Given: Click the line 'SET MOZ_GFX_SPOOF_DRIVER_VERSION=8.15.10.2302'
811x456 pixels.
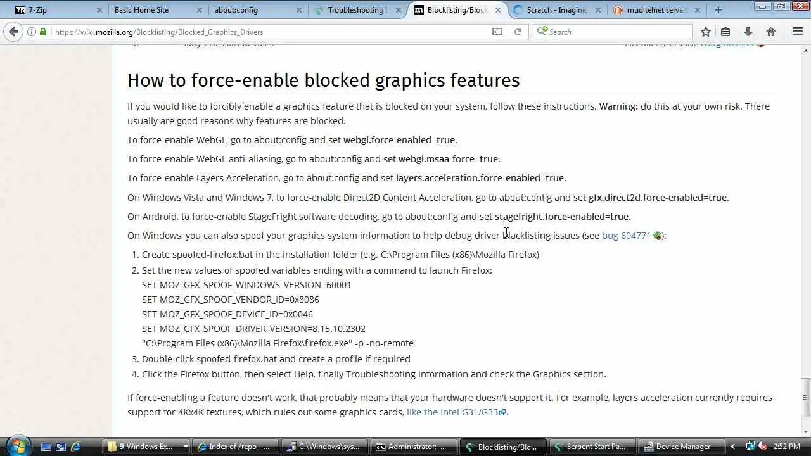Looking at the screenshot, I should (x=253, y=329).
